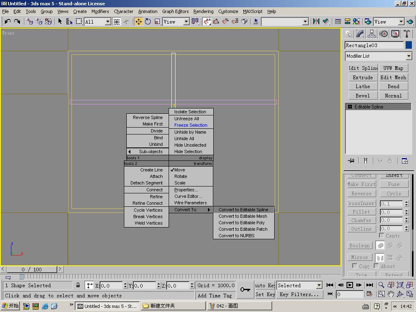The image size is (416, 312).
Task: Click the Zoom magnifier viewport control
Action: (x=381, y=285)
